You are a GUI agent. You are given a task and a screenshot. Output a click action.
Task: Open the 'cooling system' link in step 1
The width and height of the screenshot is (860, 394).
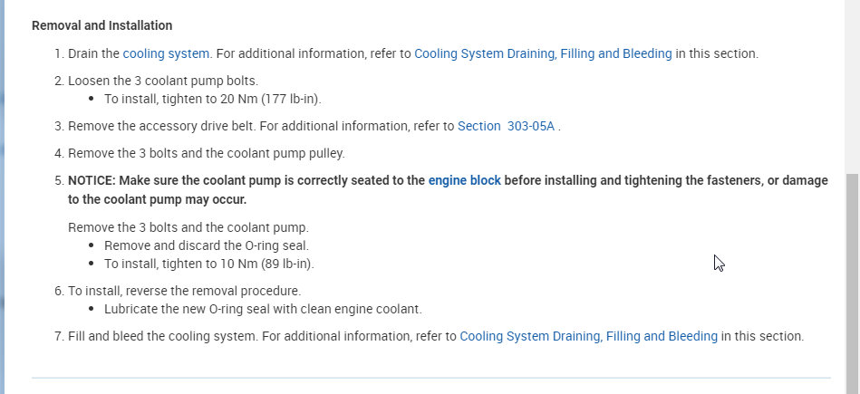click(166, 53)
